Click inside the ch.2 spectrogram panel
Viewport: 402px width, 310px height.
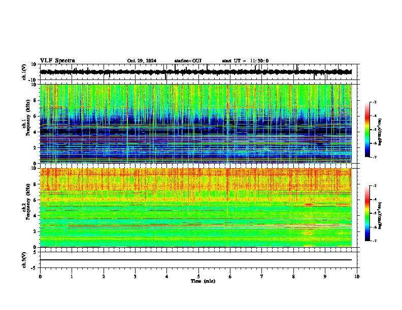click(196, 208)
